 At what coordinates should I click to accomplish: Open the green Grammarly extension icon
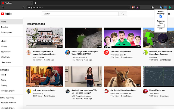point(170,7)
